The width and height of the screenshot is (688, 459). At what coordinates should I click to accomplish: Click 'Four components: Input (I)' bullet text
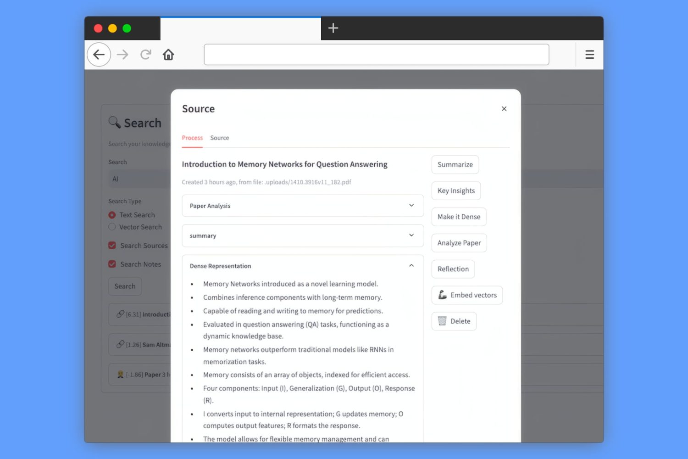click(309, 394)
